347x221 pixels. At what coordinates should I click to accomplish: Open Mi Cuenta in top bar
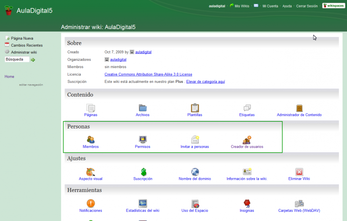270,6
